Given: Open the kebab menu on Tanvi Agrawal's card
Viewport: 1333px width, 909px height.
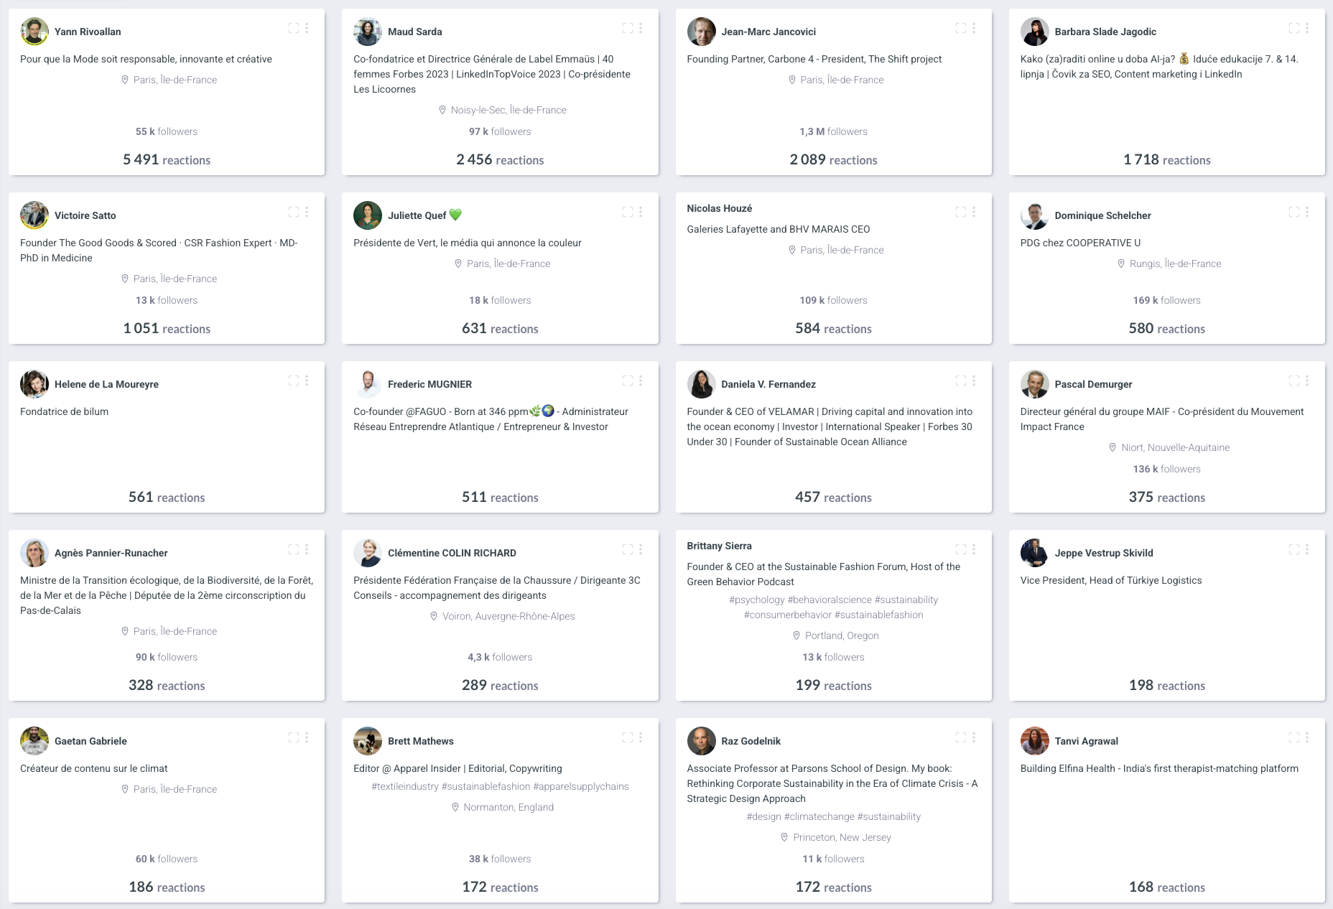Looking at the screenshot, I should tap(1307, 737).
